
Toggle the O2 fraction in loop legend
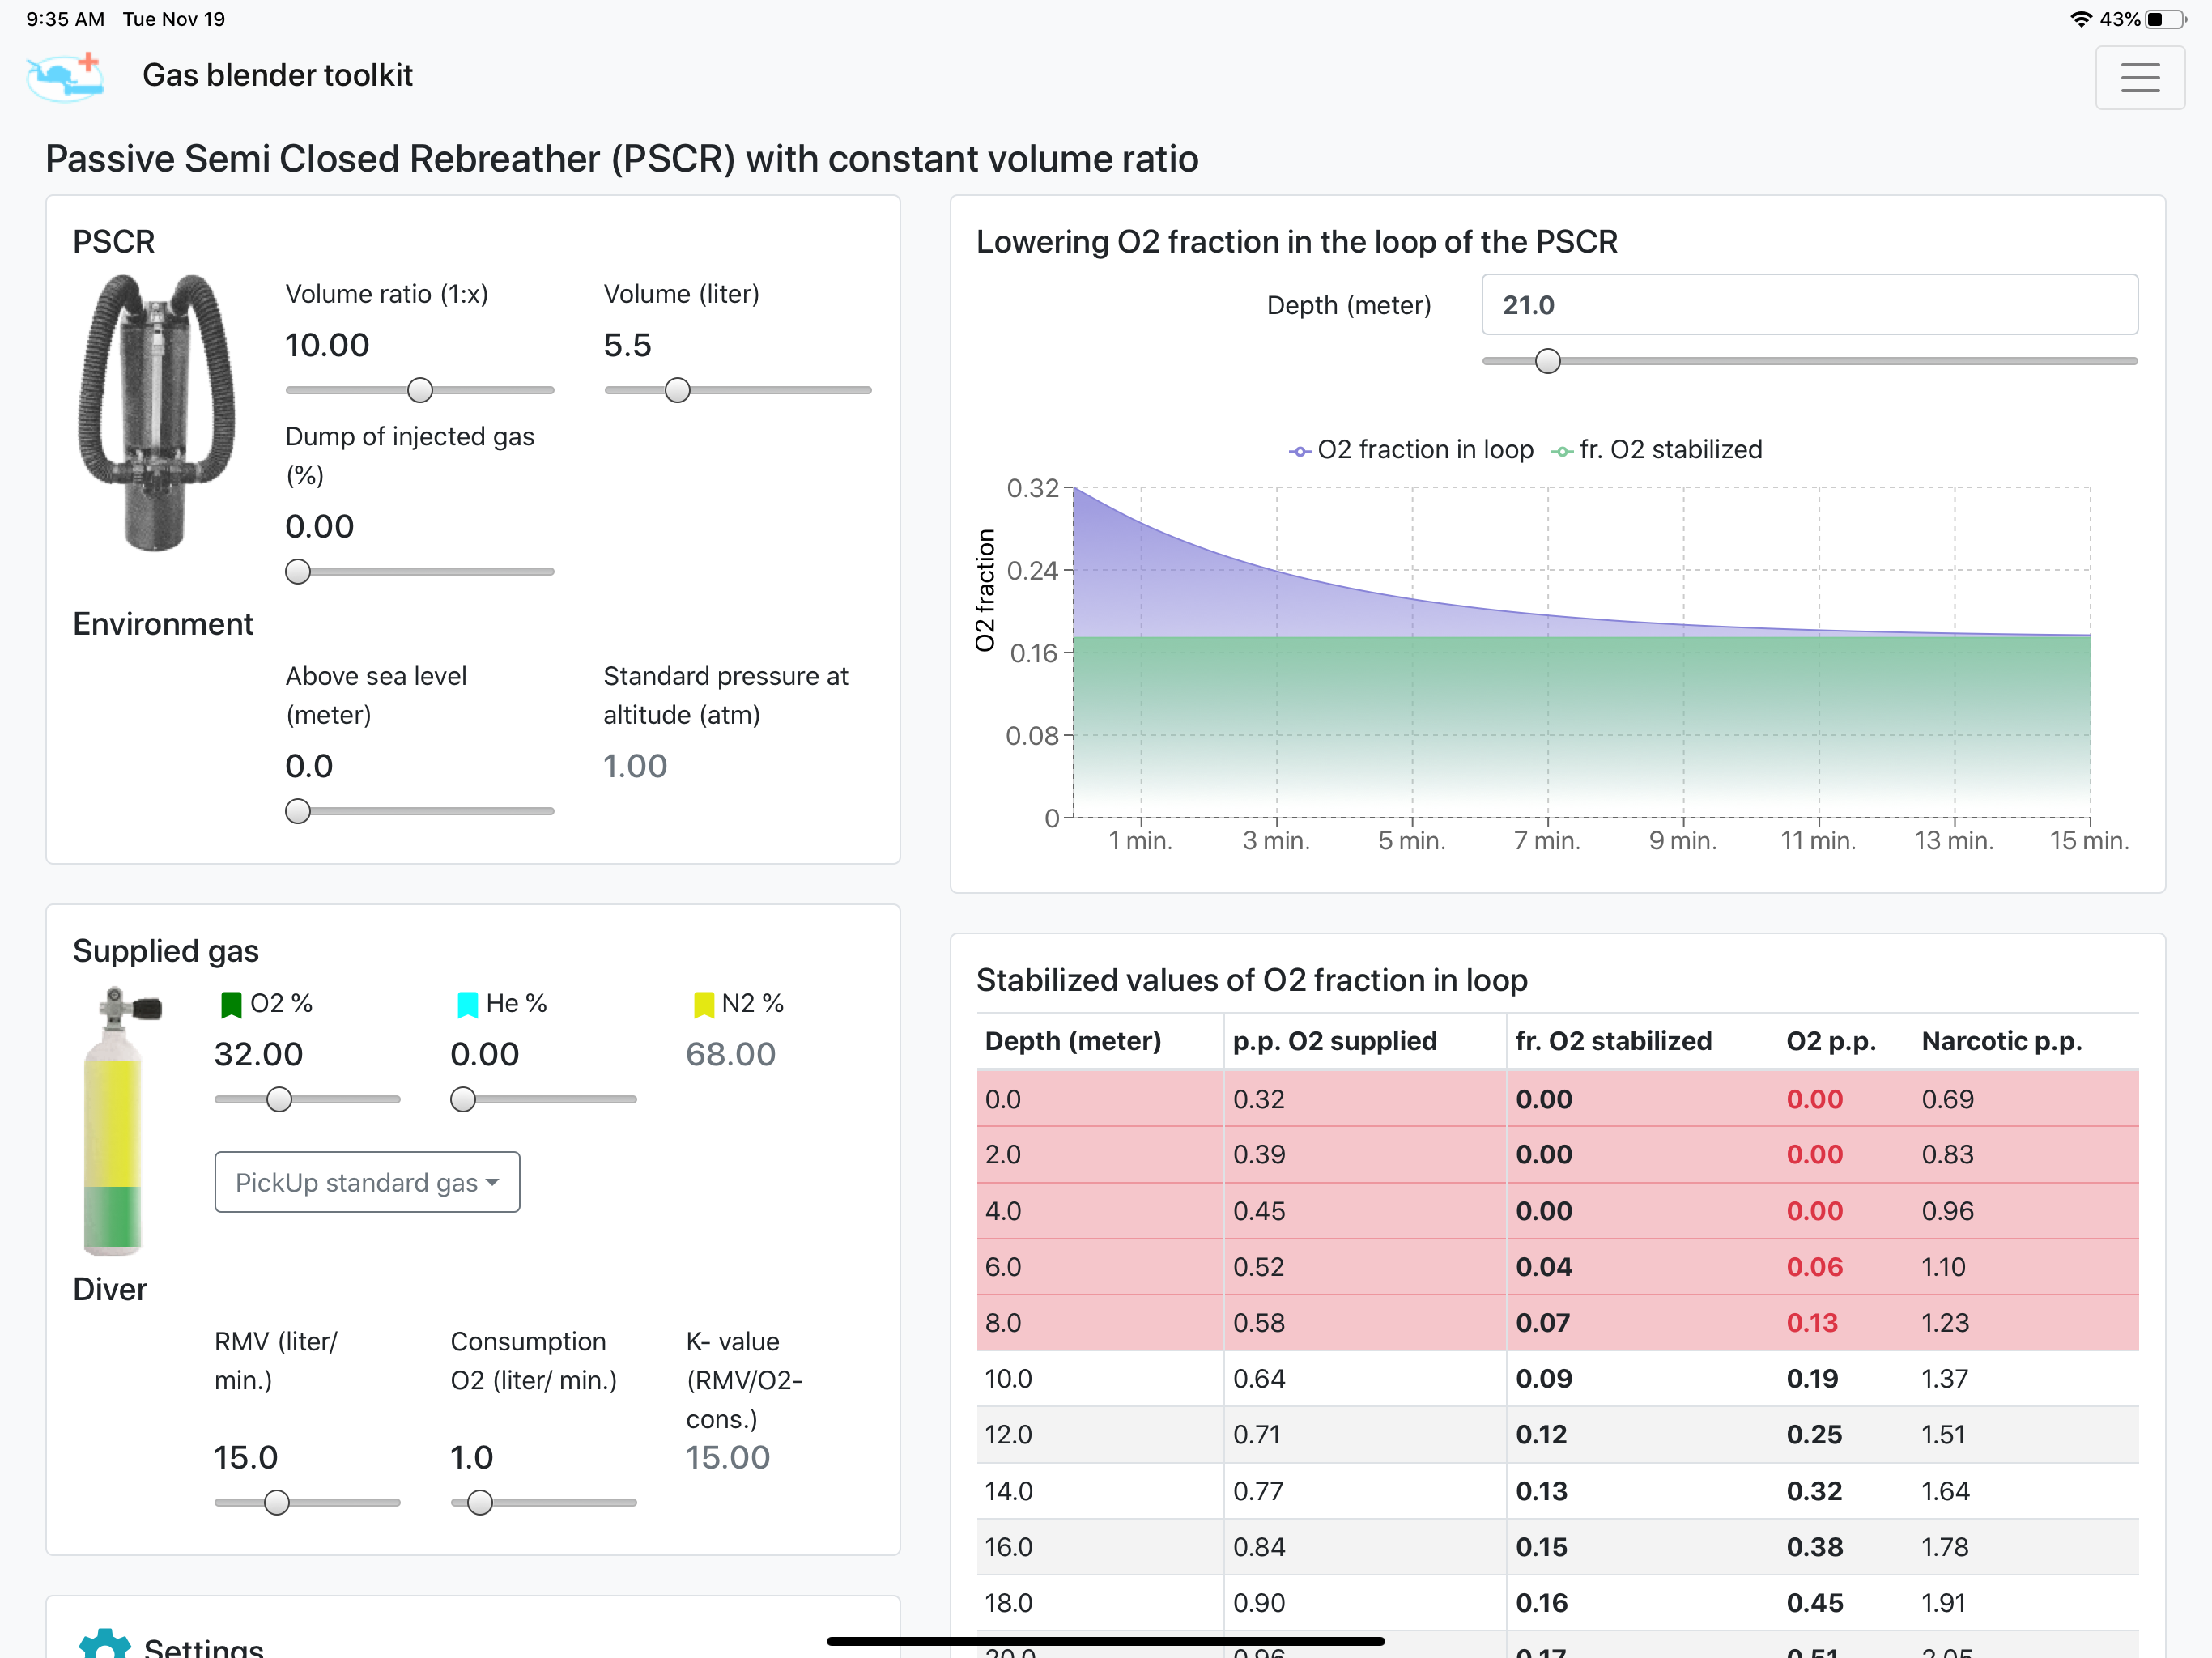[x=1411, y=450]
